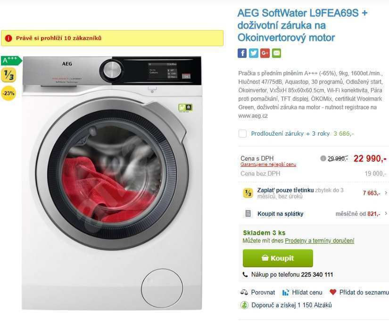
Task: Share product by email icon
Action: [276, 53]
